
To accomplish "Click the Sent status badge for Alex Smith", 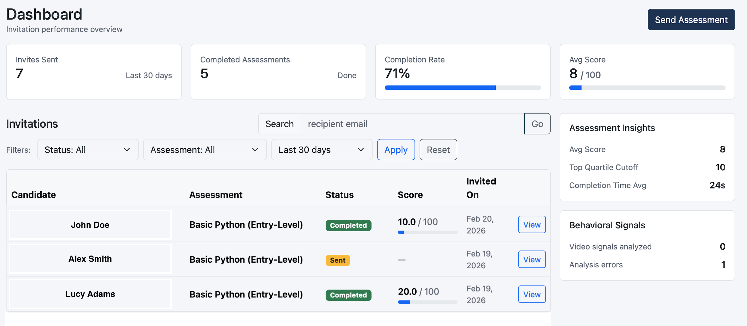I will [x=337, y=260].
